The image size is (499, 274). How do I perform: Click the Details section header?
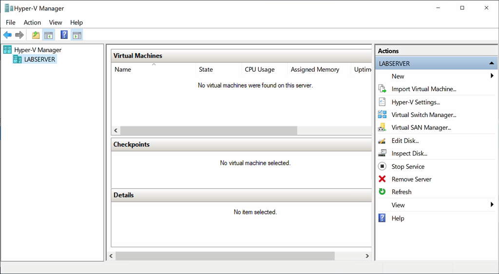click(x=242, y=195)
